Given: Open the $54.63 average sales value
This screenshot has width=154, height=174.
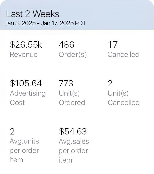Looking at the screenshot, I should tap(73, 131).
